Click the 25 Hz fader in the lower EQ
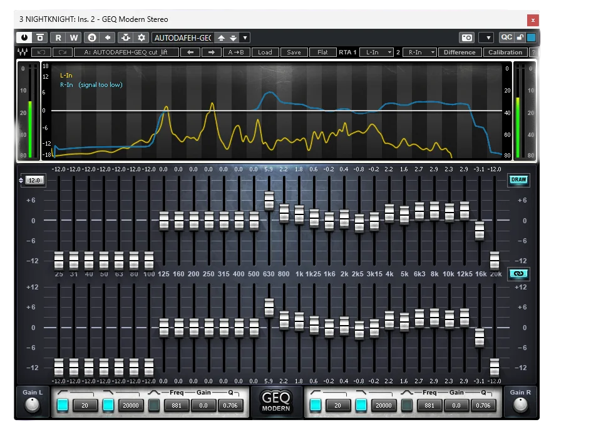 pyautogui.click(x=59, y=368)
